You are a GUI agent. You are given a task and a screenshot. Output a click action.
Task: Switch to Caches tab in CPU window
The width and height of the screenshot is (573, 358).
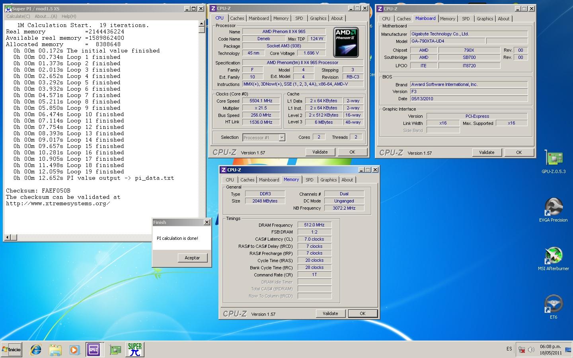pyautogui.click(x=237, y=18)
